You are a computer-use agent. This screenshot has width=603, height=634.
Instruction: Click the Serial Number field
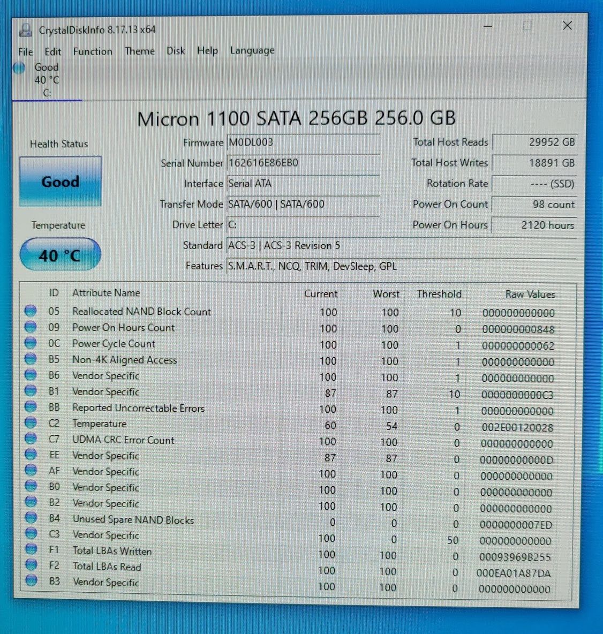tap(303, 163)
